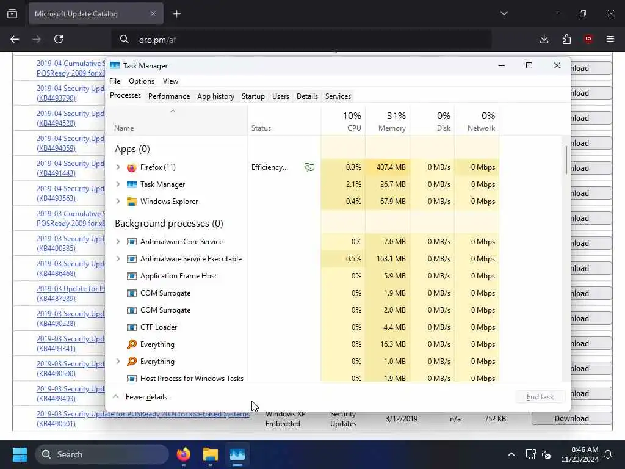Switch to the Startup tab
The width and height of the screenshot is (625, 469).
(253, 96)
